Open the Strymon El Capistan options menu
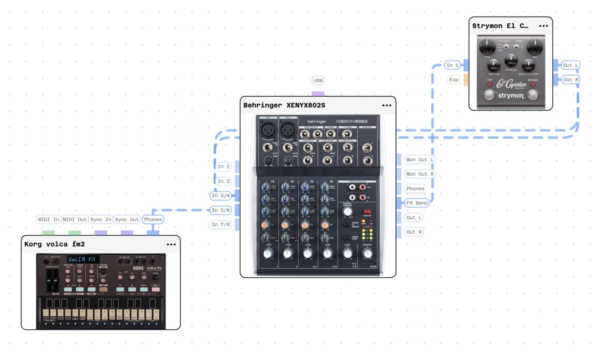The width and height of the screenshot is (601, 357). click(x=543, y=26)
